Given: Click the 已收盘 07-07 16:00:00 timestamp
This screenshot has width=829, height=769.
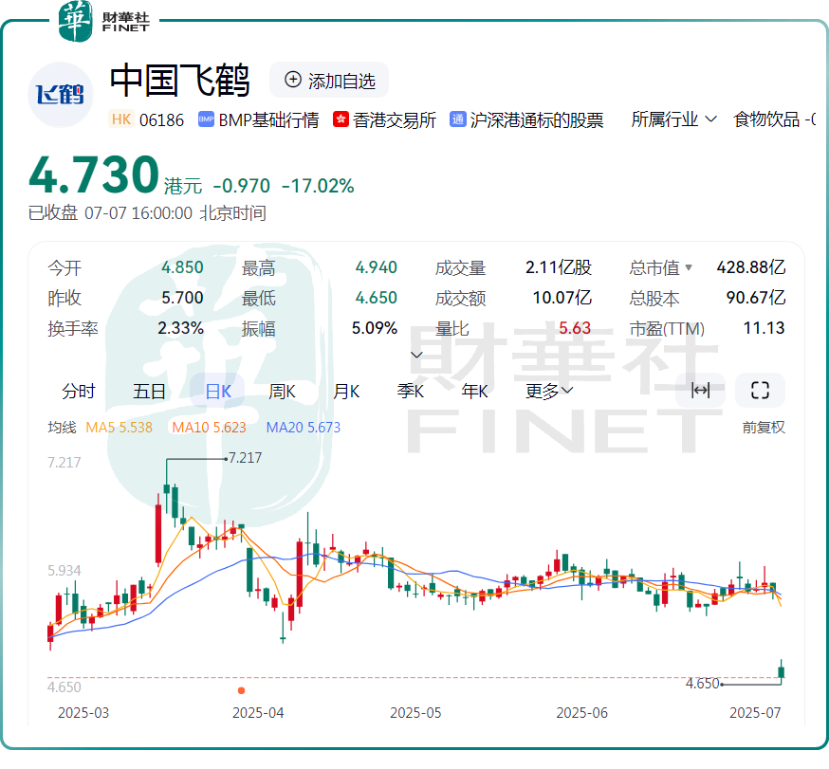Looking at the screenshot, I should coord(147,213).
